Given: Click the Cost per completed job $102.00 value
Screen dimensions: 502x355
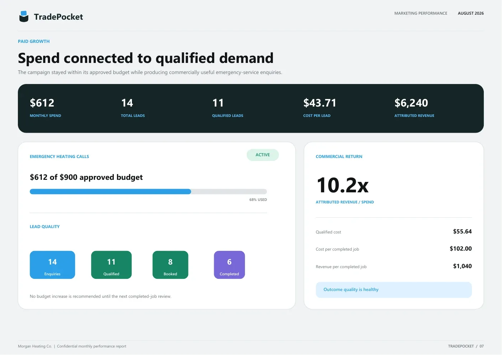Looking at the screenshot, I should click(x=461, y=248).
